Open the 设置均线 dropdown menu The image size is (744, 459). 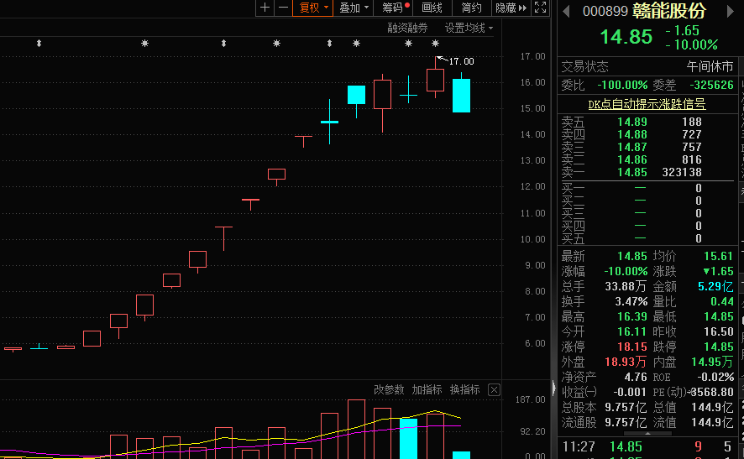(x=469, y=28)
